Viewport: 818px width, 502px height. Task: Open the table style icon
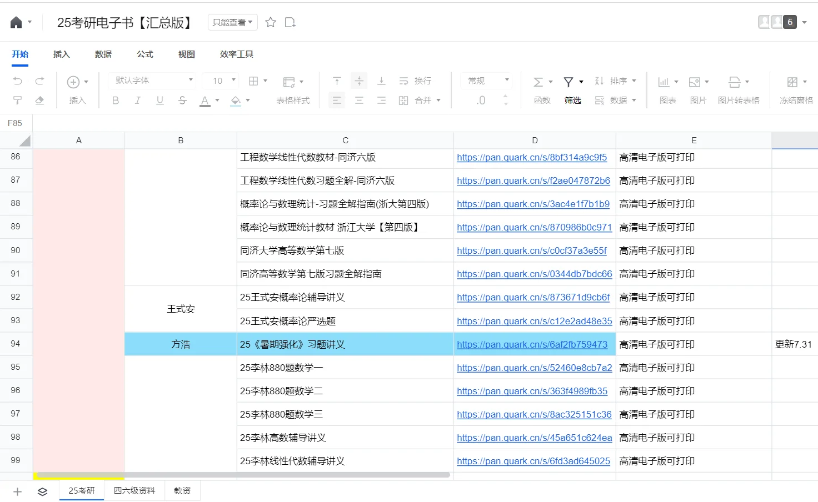(289, 82)
